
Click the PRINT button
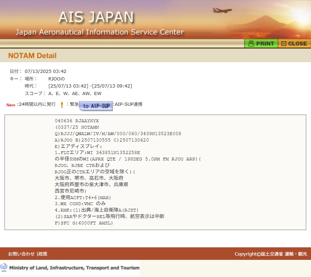(261, 44)
